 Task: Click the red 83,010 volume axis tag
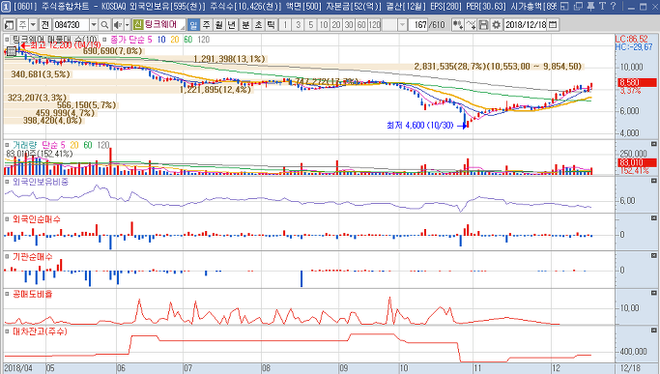pos(637,162)
